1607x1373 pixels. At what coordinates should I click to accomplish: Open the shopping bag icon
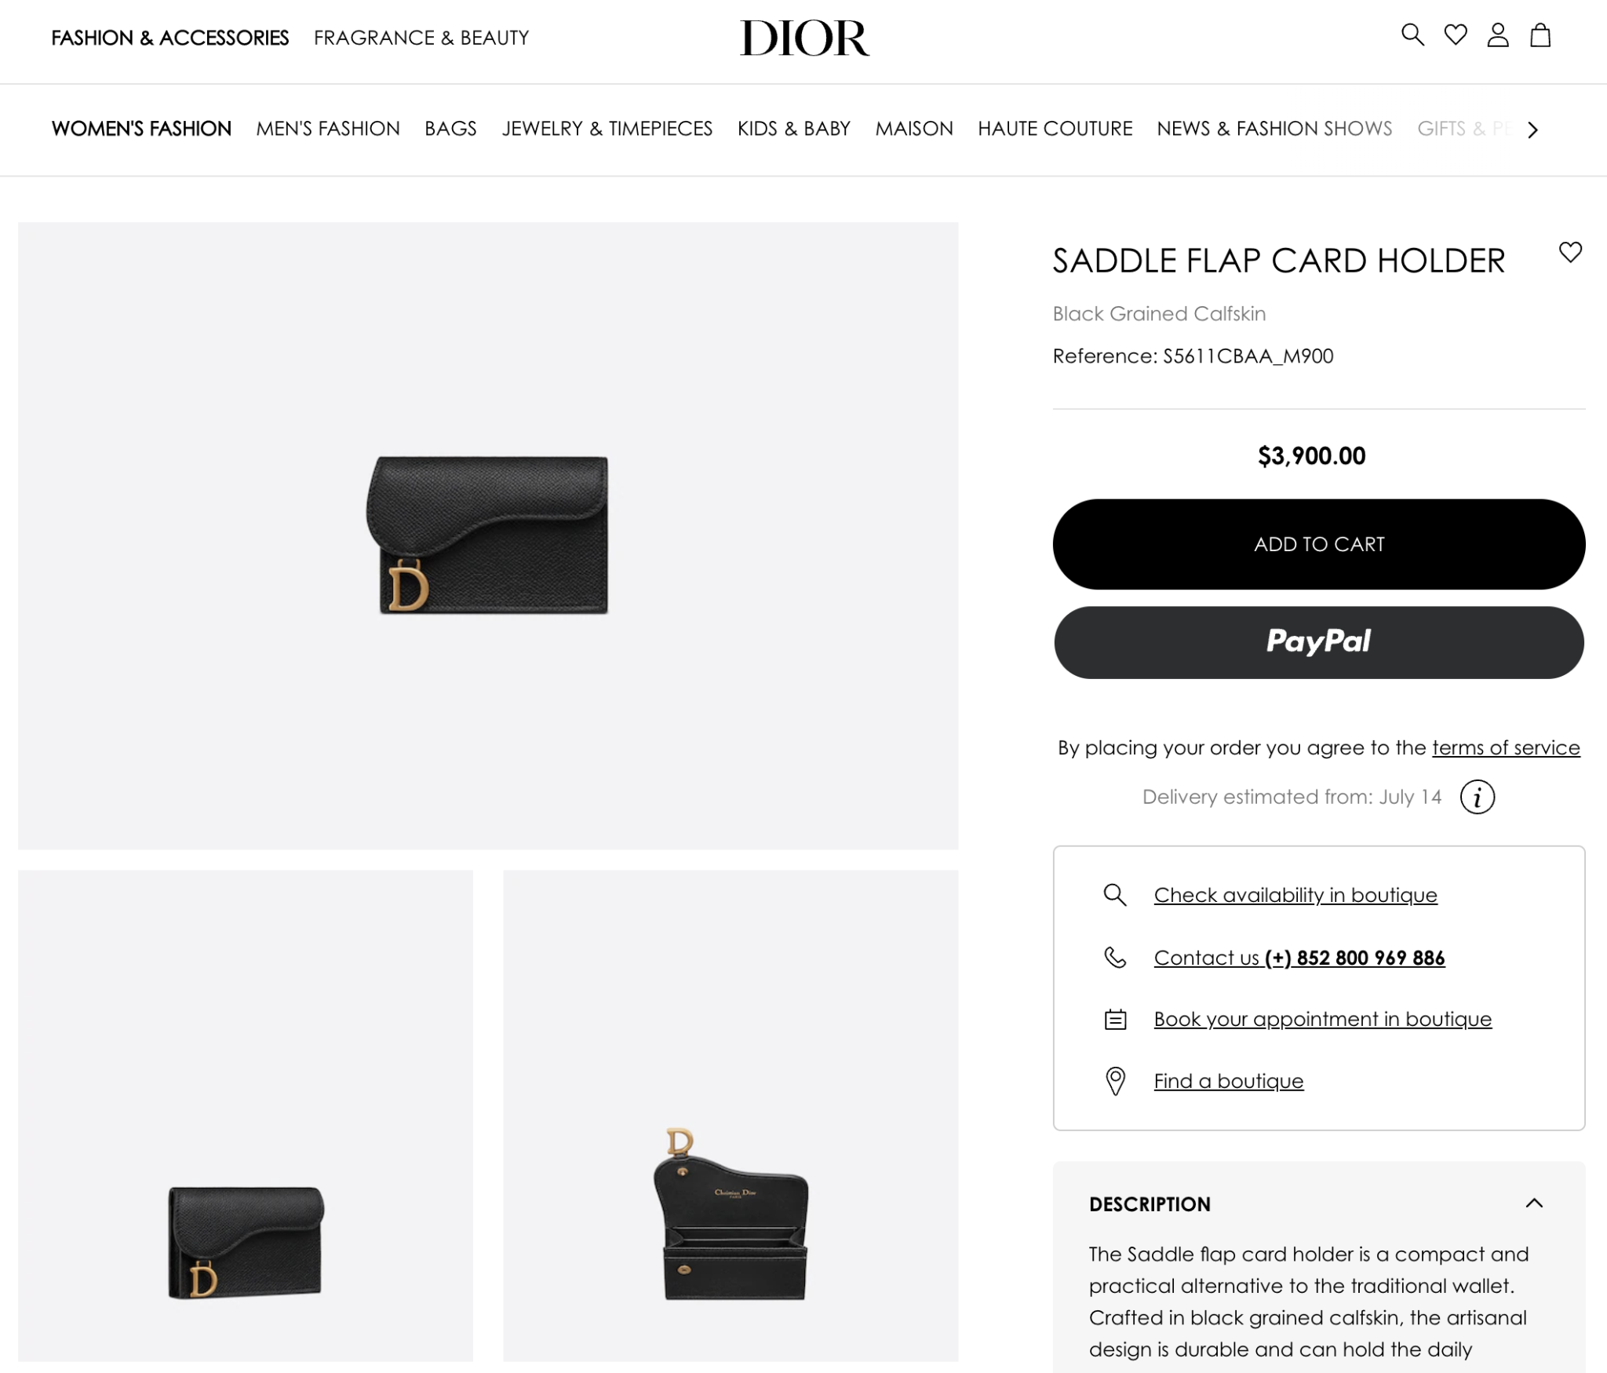coord(1540,35)
